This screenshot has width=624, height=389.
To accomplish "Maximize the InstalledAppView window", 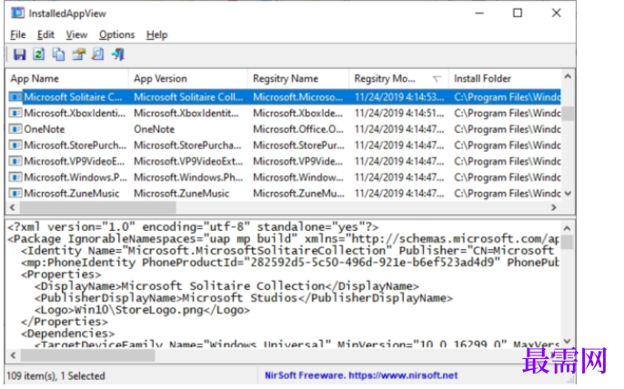I will pyautogui.click(x=518, y=13).
